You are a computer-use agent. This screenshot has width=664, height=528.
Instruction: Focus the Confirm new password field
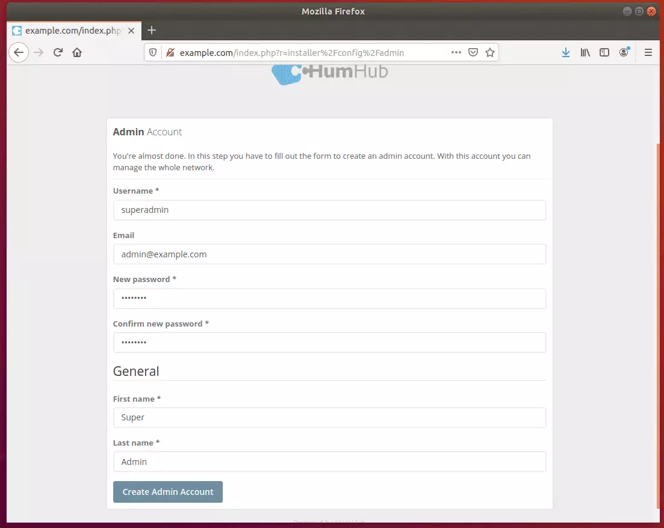(329, 342)
